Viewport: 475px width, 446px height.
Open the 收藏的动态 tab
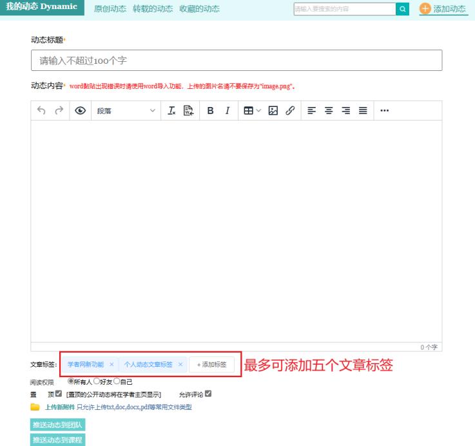pyautogui.click(x=199, y=9)
